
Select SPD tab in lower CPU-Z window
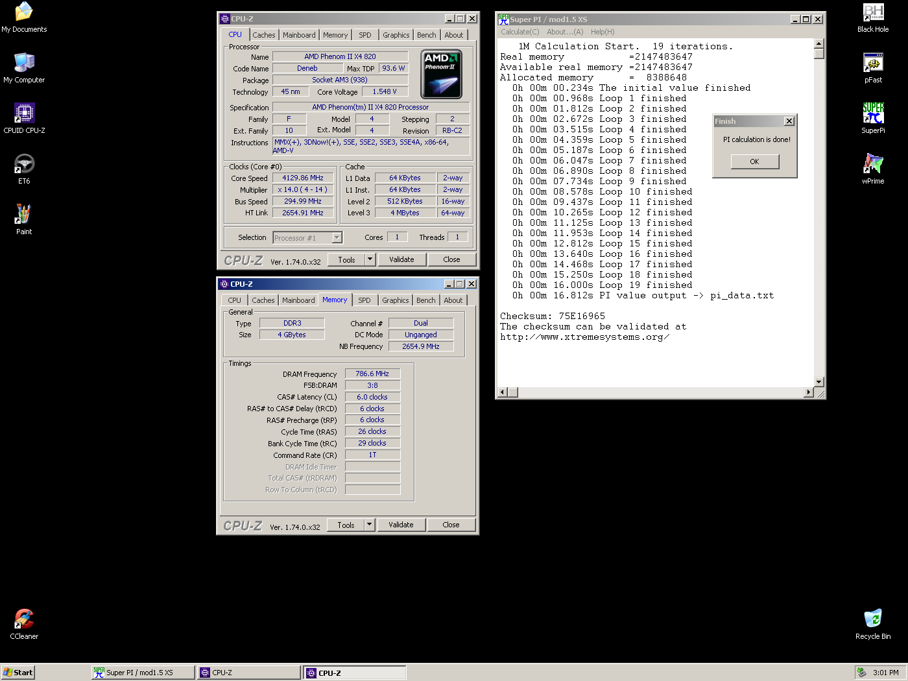click(364, 300)
